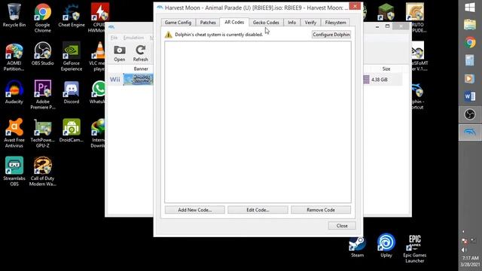
Task: Click the Size column header in game list
Action: 386,69
